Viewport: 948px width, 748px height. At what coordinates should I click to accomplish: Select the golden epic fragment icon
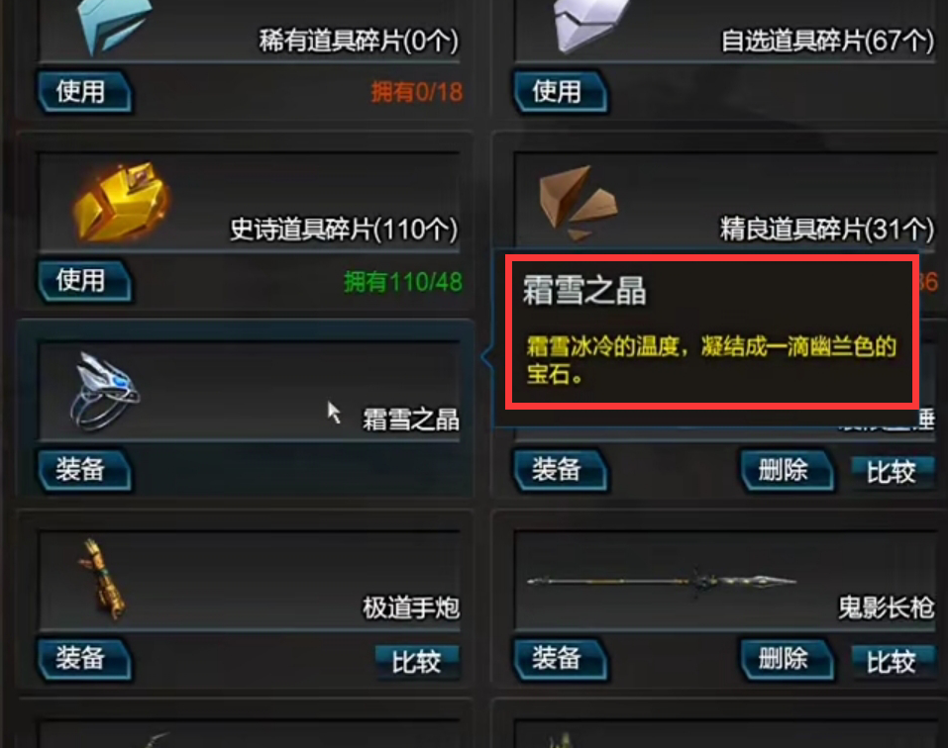coord(121,201)
